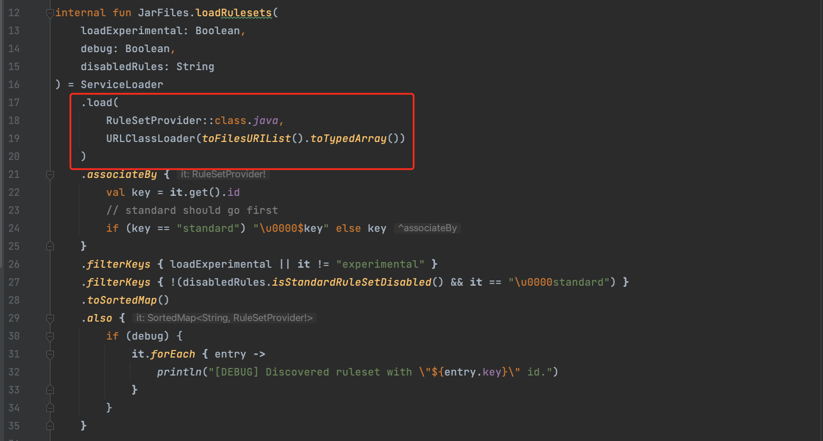
Task: Click 'String' type on line 15
Action: (195, 67)
